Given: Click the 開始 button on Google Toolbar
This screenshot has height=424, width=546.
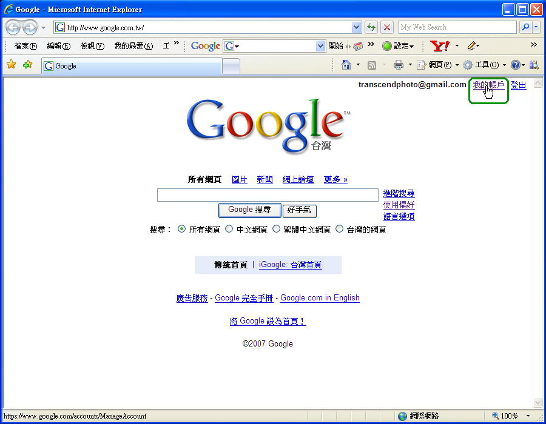Looking at the screenshot, I should click(335, 46).
